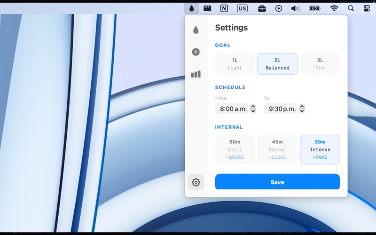
Task: Increase the To time with up arrow
Action: click(302, 107)
